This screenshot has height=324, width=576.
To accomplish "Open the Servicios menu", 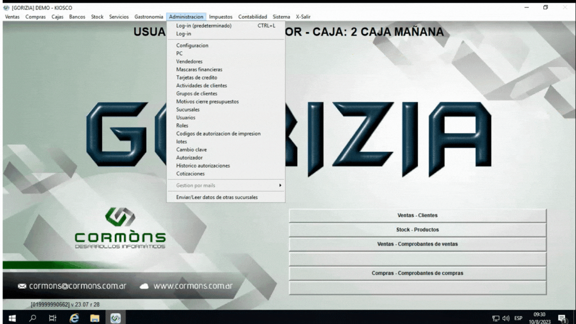I will (x=119, y=17).
